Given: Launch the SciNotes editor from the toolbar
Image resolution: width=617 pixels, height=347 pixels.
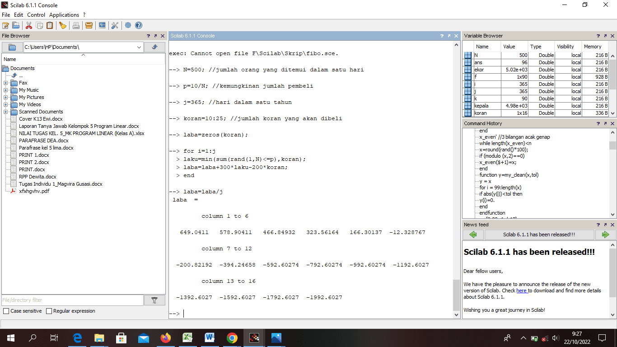Looking at the screenshot, I should click(6, 25).
